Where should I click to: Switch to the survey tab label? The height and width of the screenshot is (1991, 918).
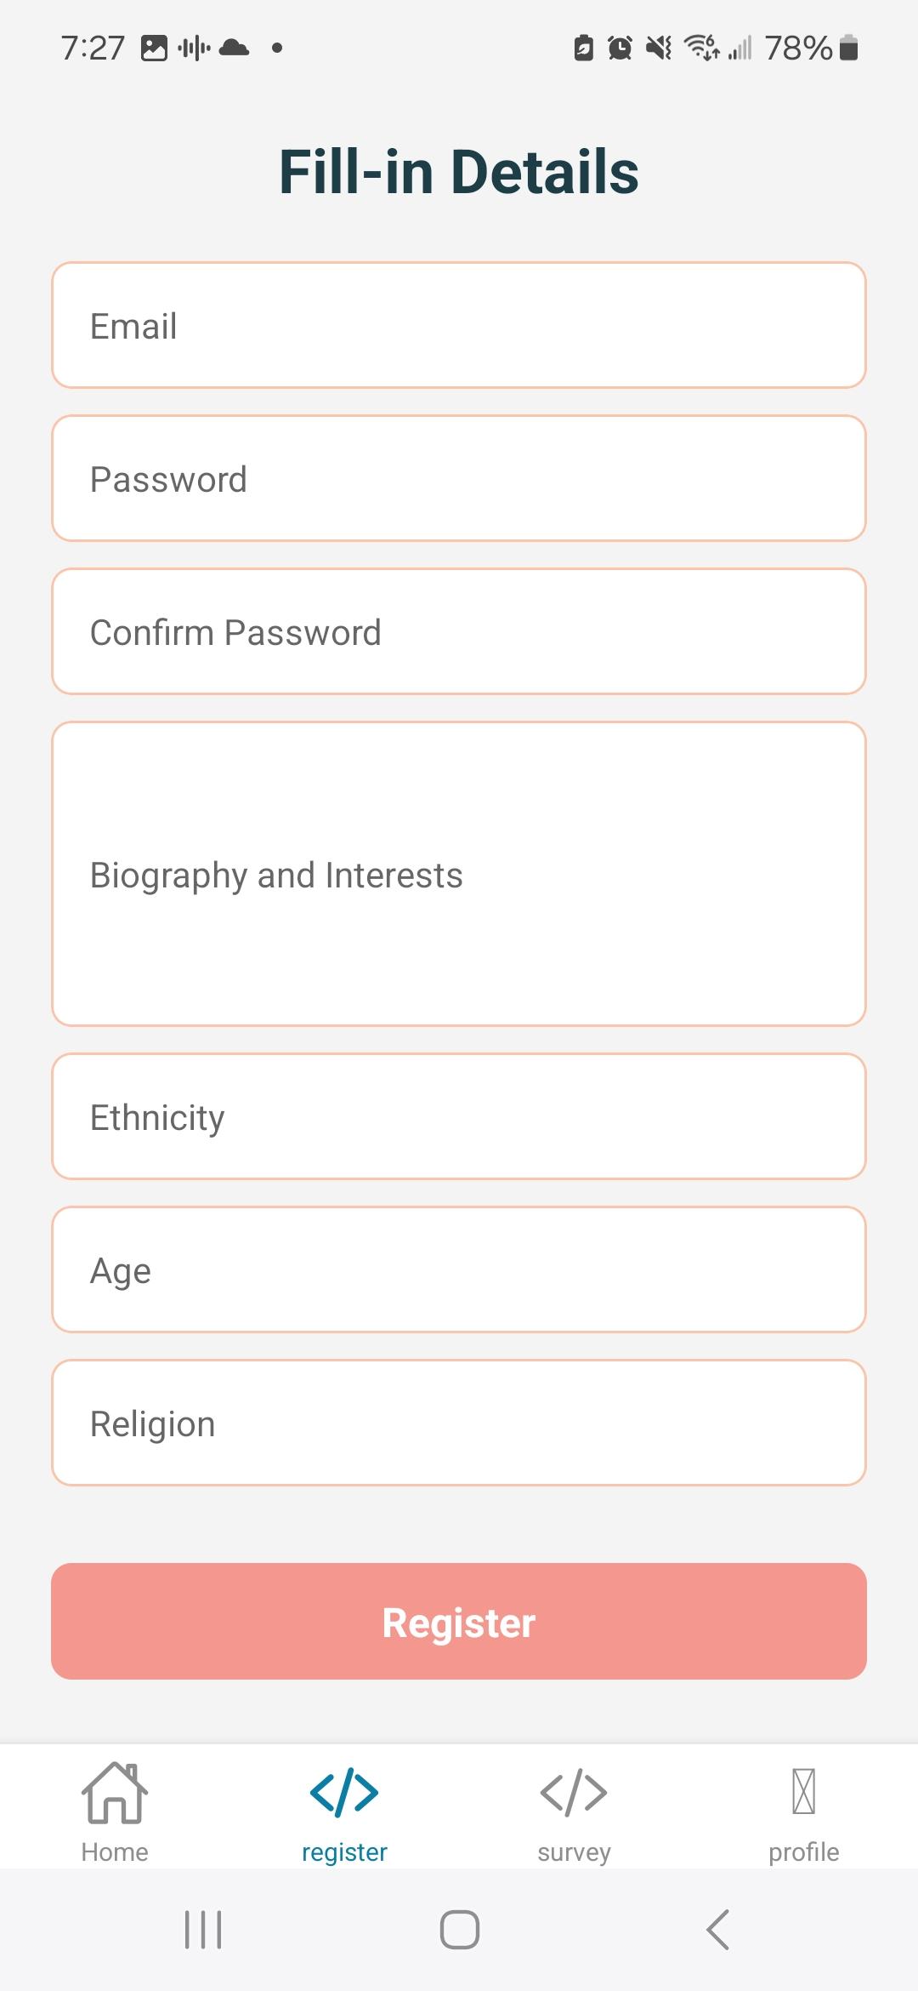tap(574, 1852)
